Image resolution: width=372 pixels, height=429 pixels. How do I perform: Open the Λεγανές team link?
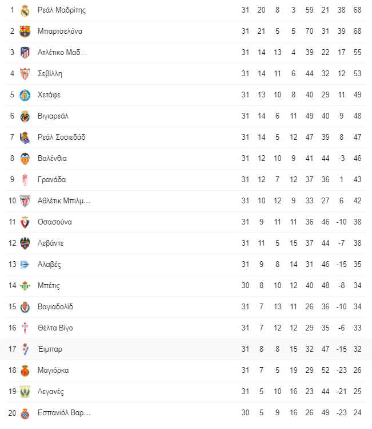pos(51,392)
